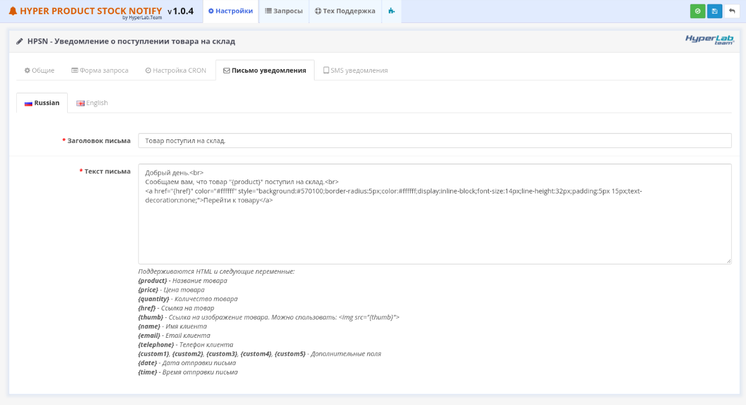Click the orange bell logo icon
The width and height of the screenshot is (746, 405).
tap(13, 11)
